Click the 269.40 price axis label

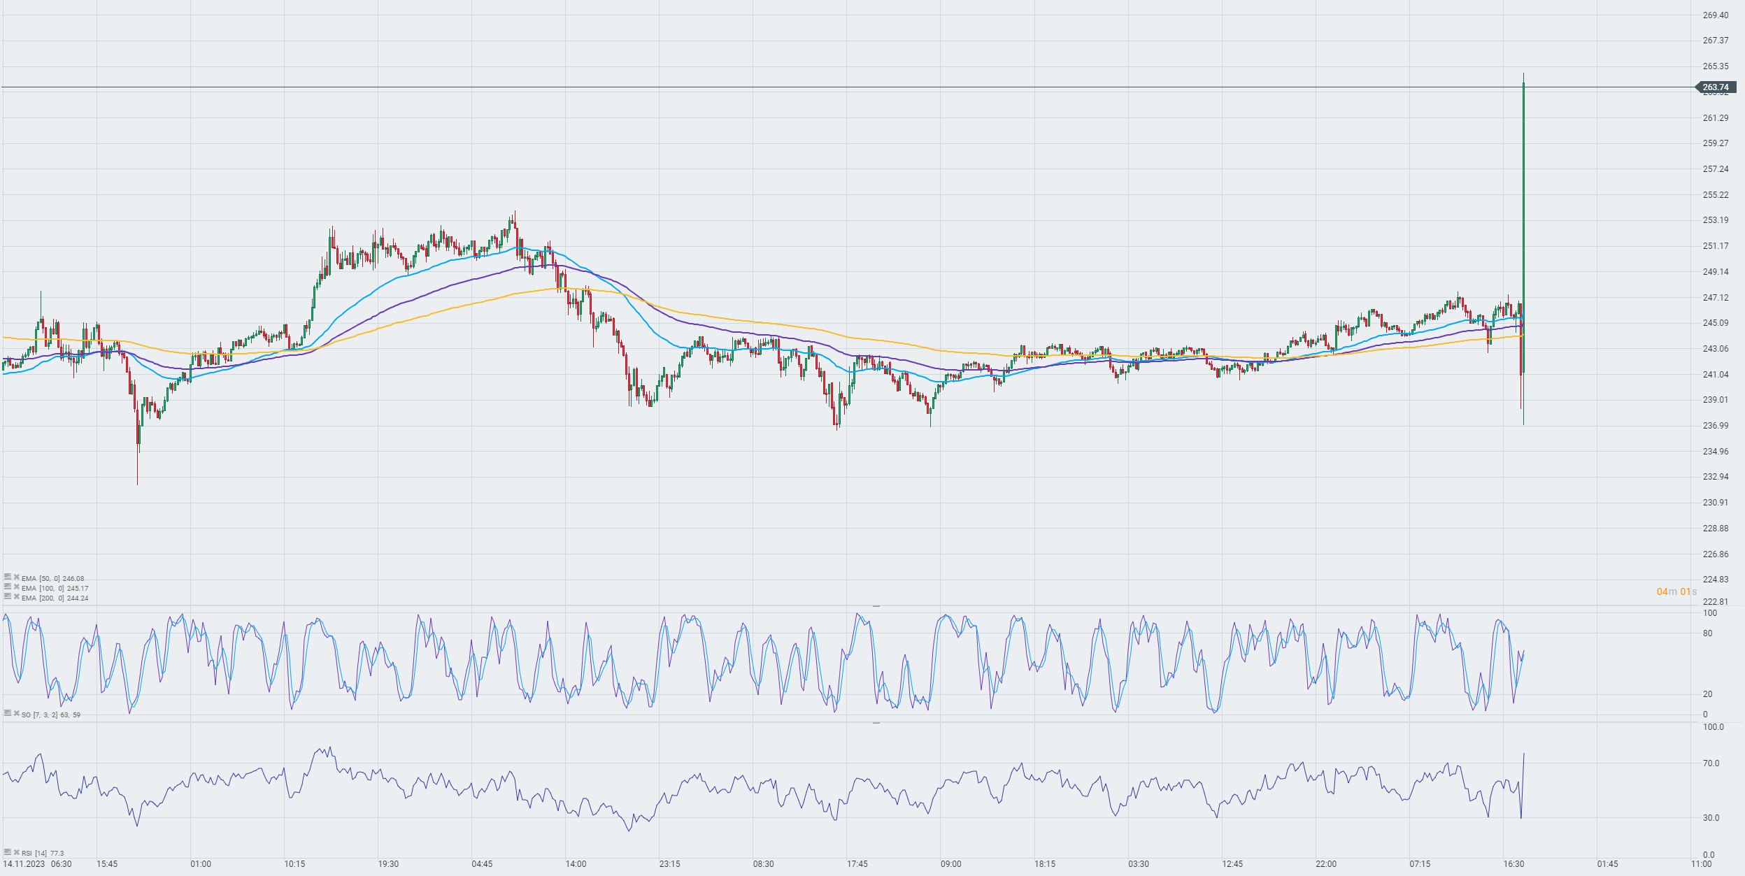[1715, 15]
